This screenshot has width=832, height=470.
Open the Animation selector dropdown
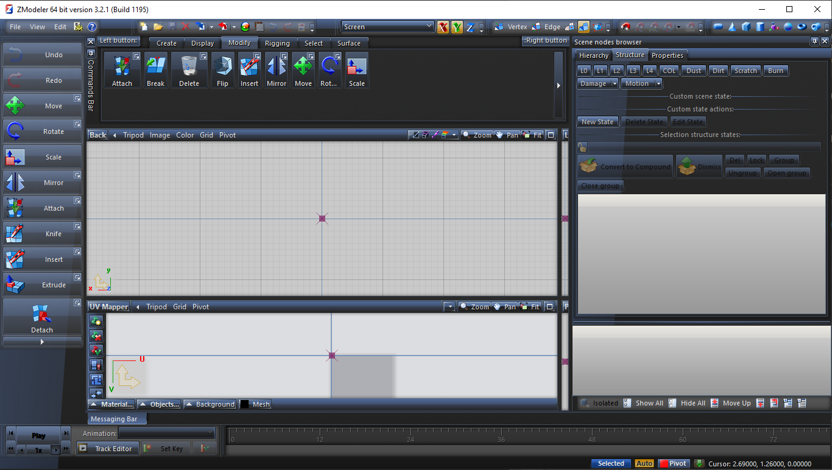167,432
